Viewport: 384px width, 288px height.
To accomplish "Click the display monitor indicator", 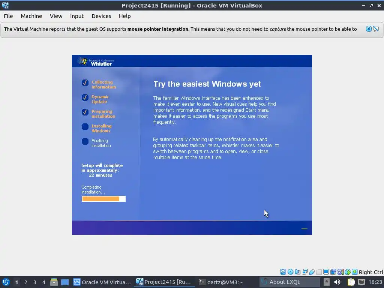I will coord(326,271).
